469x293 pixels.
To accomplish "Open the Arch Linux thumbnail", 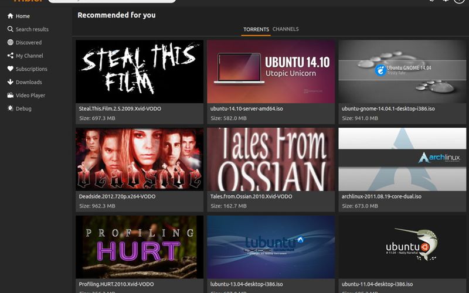I will pyautogui.click(x=402, y=159).
